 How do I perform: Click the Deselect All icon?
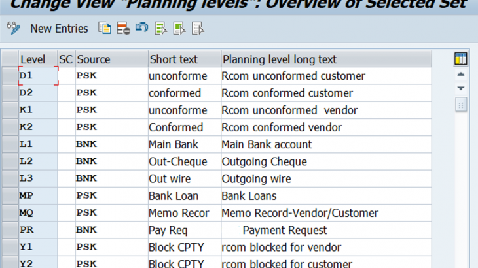pos(198,28)
